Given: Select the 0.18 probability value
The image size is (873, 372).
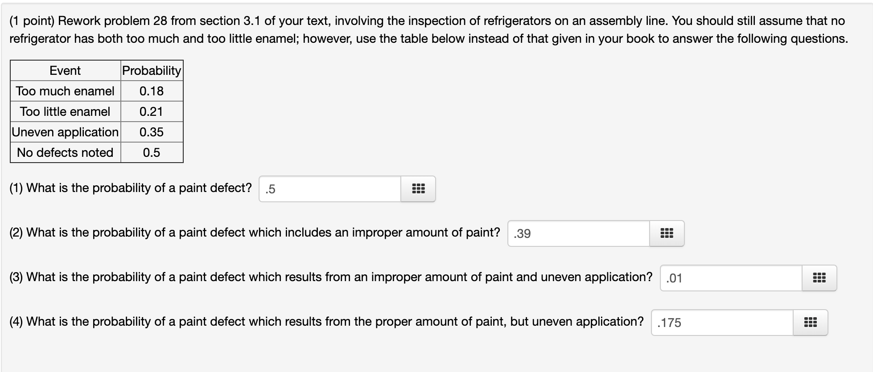Looking at the screenshot, I should coord(152,91).
